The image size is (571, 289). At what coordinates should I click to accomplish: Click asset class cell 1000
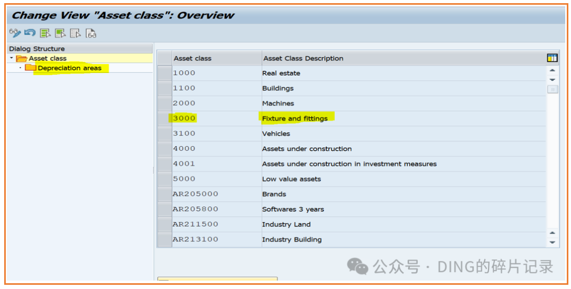point(217,73)
